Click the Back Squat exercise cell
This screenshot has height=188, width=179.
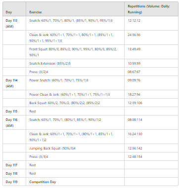coord(75,103)
